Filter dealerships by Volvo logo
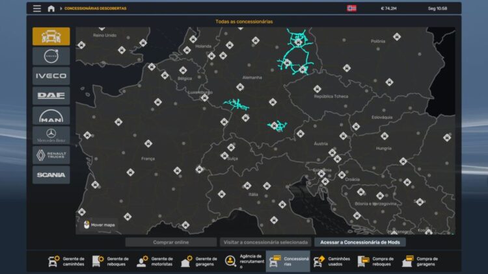 click(x=51, y=56)
